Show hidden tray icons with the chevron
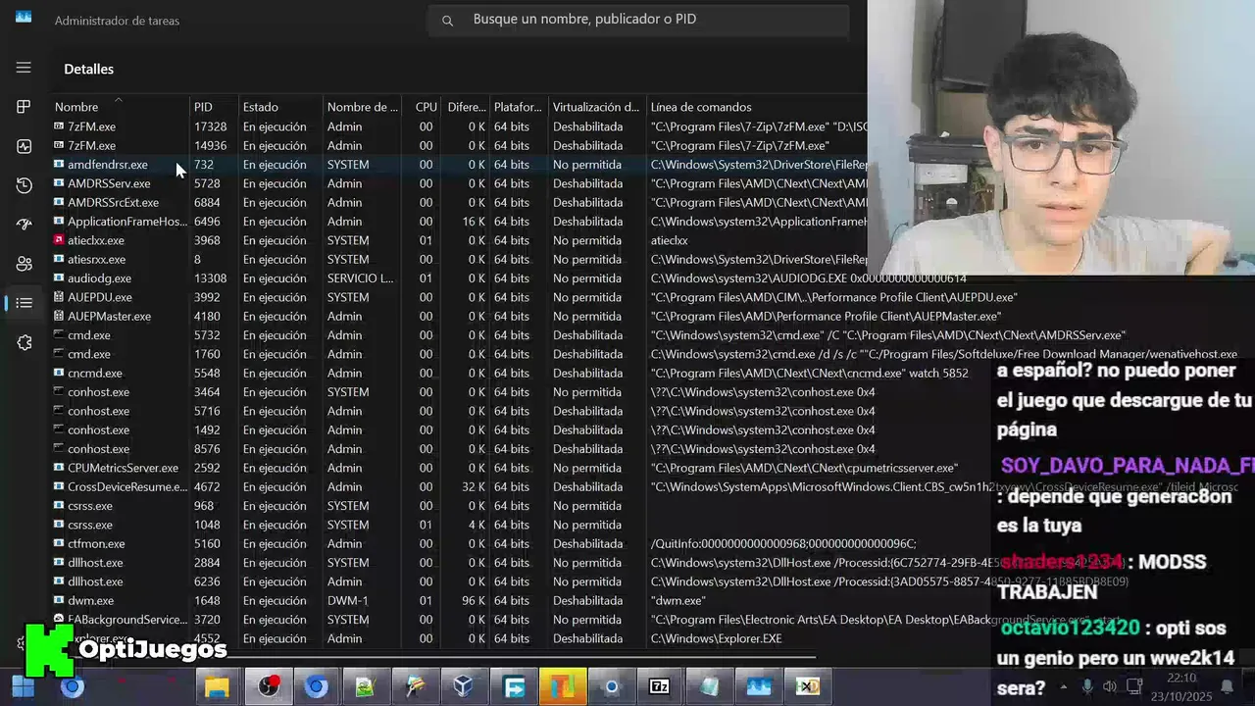Viewport: 1255px width, 706px height. point(1063,686)
